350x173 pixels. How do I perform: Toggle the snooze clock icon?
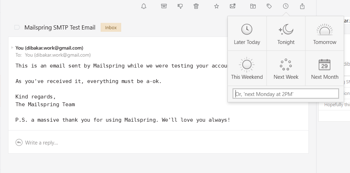click(286, 6)
